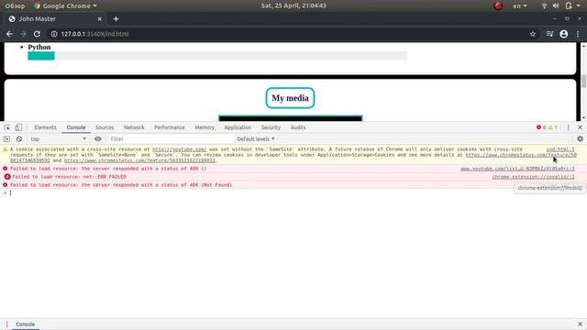Close the John Master tab
The width and height of the screenshot is (587, 330).
click(x=100, y=18)
